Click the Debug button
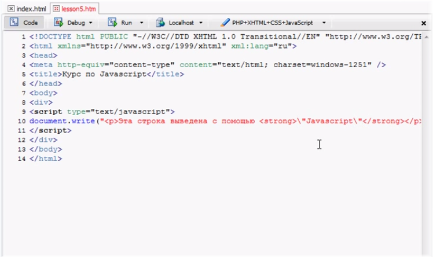This screenshot has height=257, width=433. (x=76, y=23)
